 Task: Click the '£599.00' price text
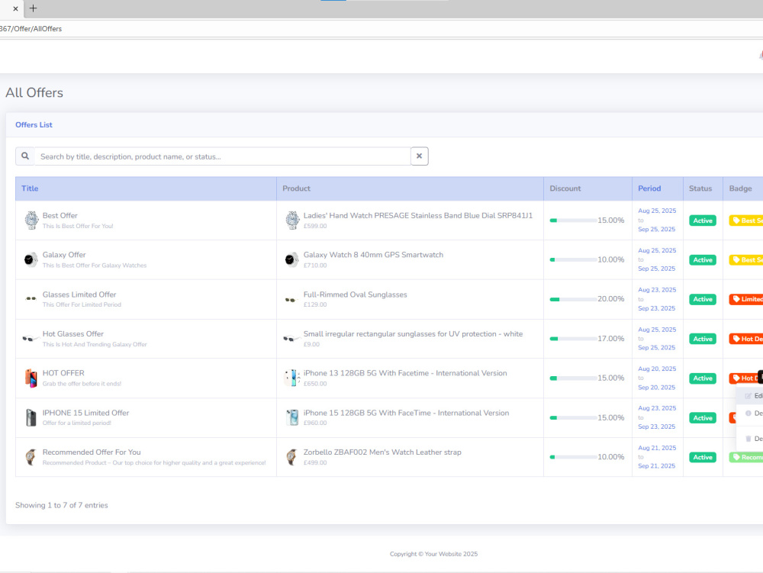pyautogui.click(x=315, y=226)
